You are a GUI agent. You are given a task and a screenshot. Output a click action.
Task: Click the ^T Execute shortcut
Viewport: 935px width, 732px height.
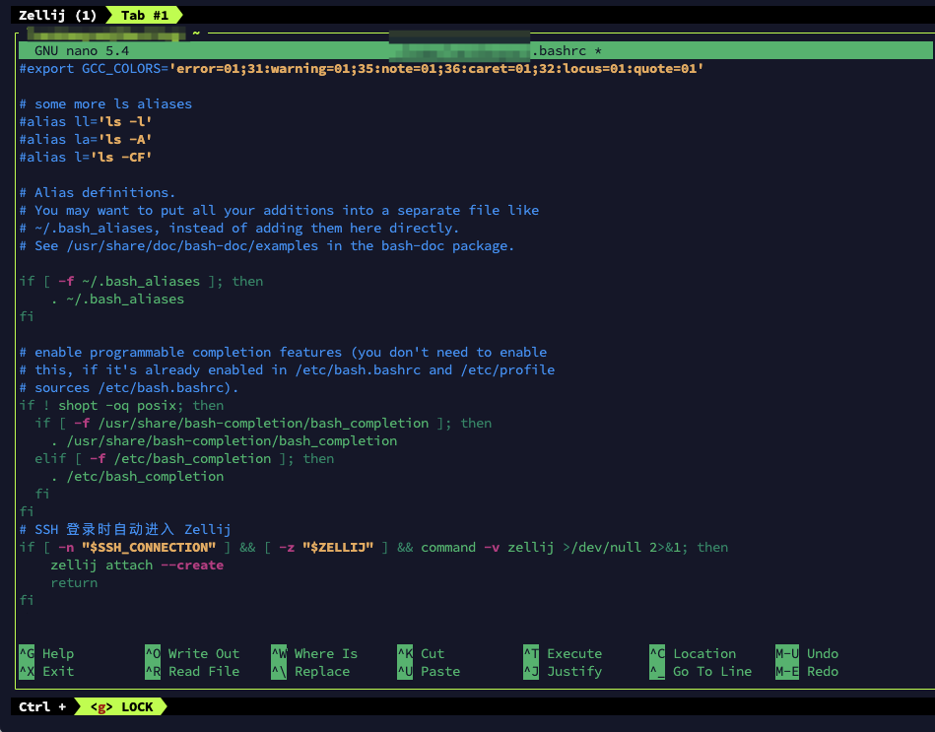563,653
